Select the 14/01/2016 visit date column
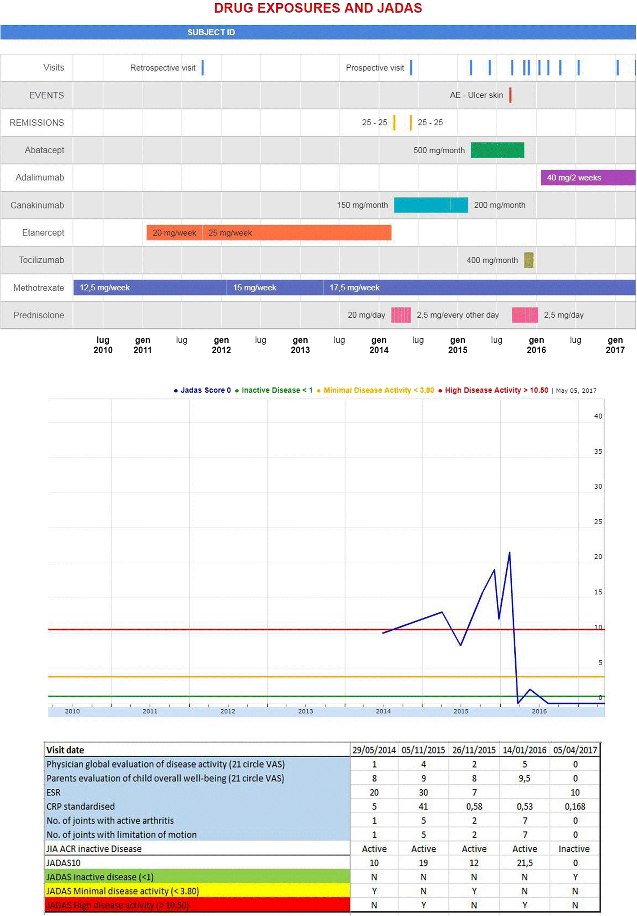 [525, 750]
